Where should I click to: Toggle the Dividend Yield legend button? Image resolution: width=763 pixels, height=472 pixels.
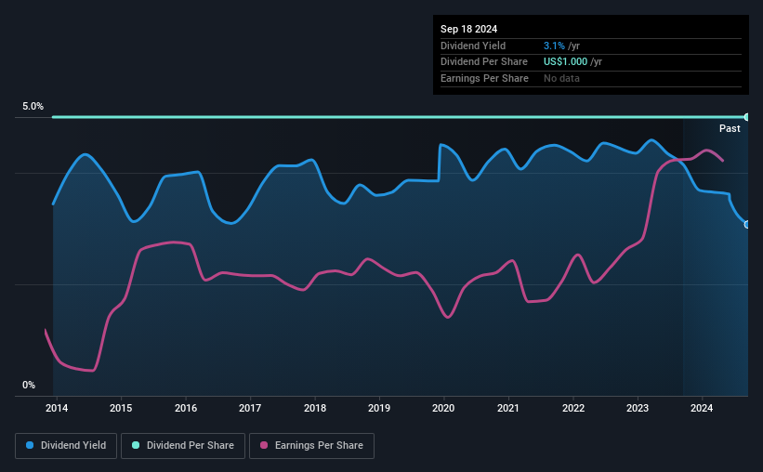(x=66, y=446)
